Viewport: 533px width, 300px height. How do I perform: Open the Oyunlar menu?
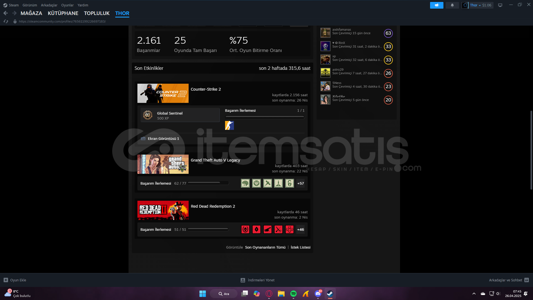pos(67,5)
